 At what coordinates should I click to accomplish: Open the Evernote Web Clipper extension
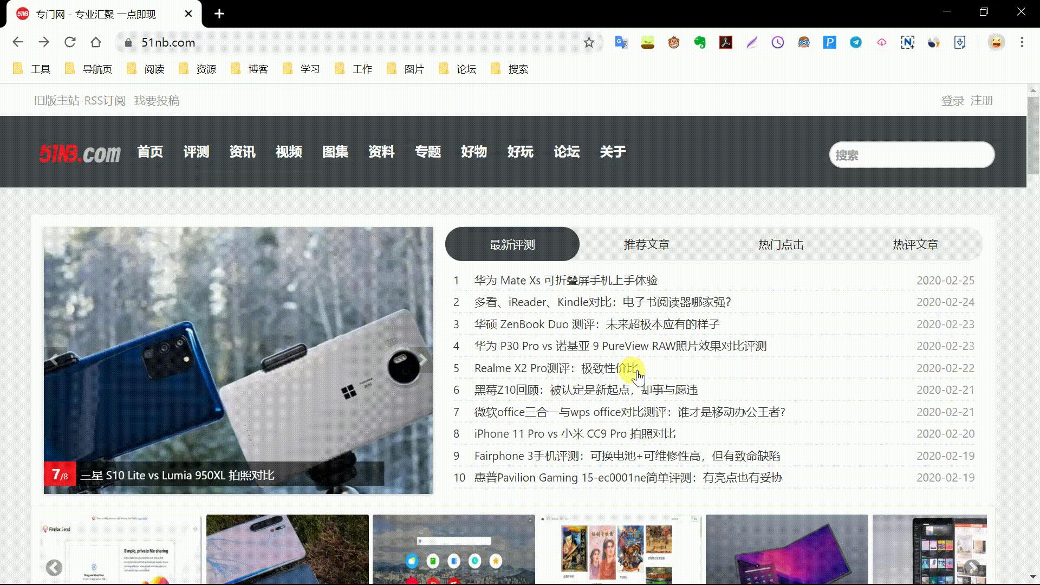point(700,42)
